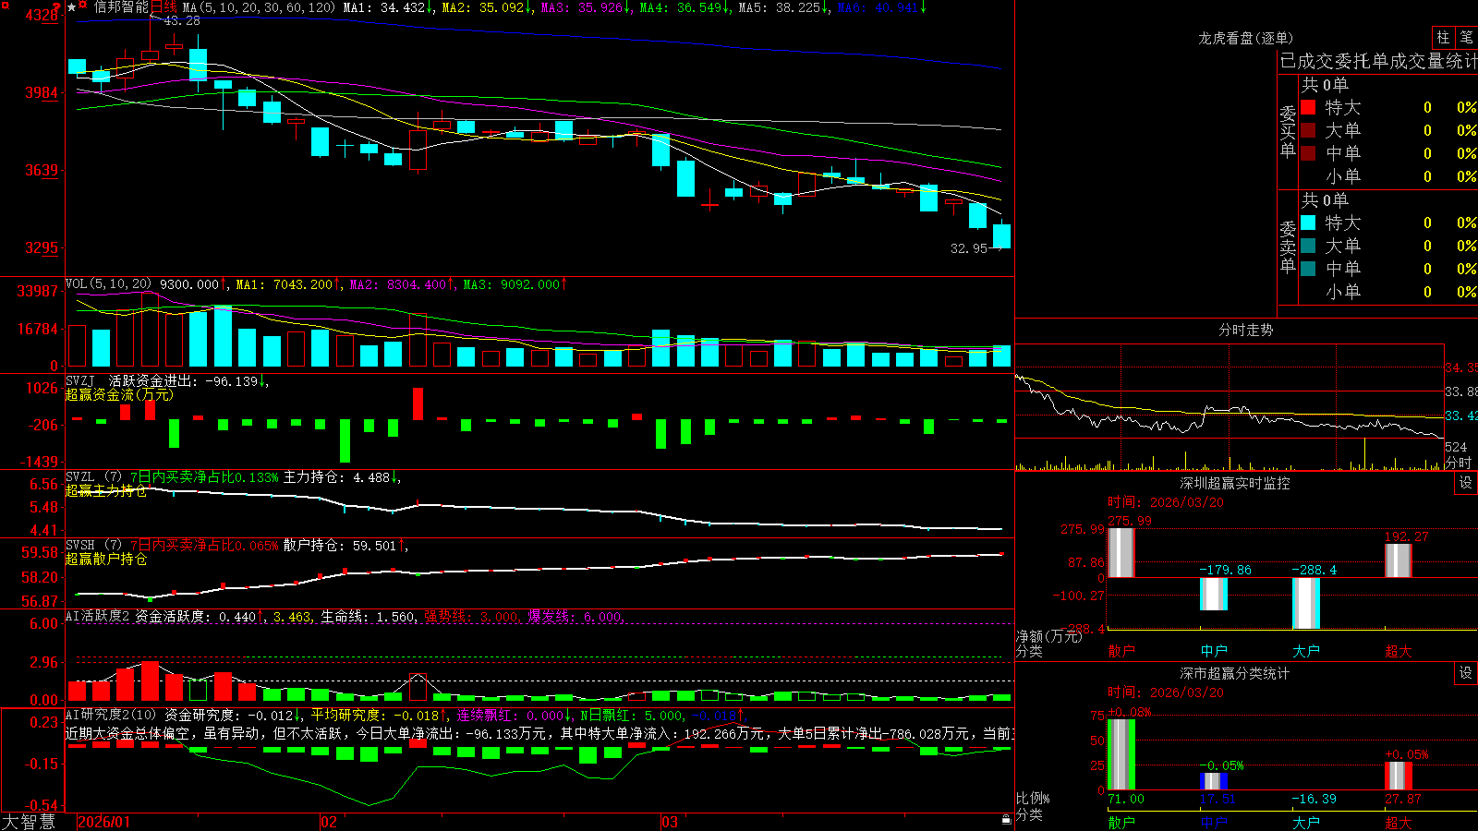Viewport: 1478px width, 831px height.
Task: Click the 2026/01 date marker on timeline
Action: coord(104,822)
